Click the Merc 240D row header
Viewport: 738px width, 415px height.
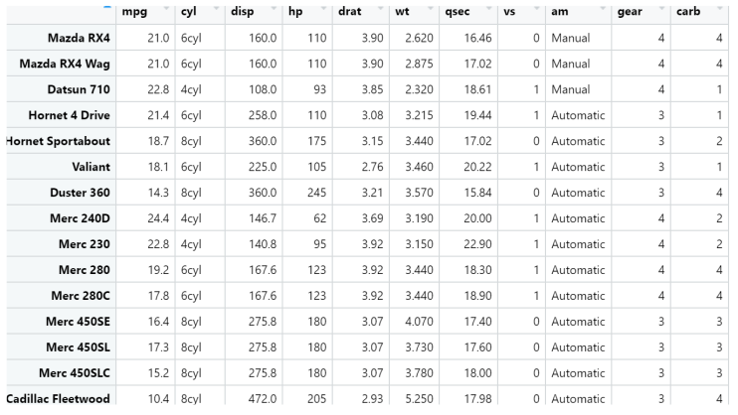(62, 218)
